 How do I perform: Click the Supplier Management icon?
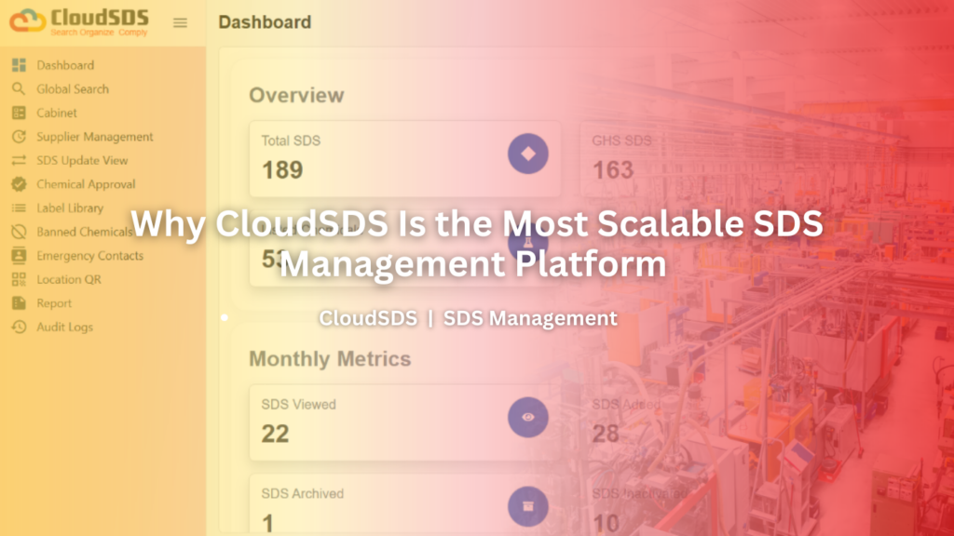tap(19, 136)
